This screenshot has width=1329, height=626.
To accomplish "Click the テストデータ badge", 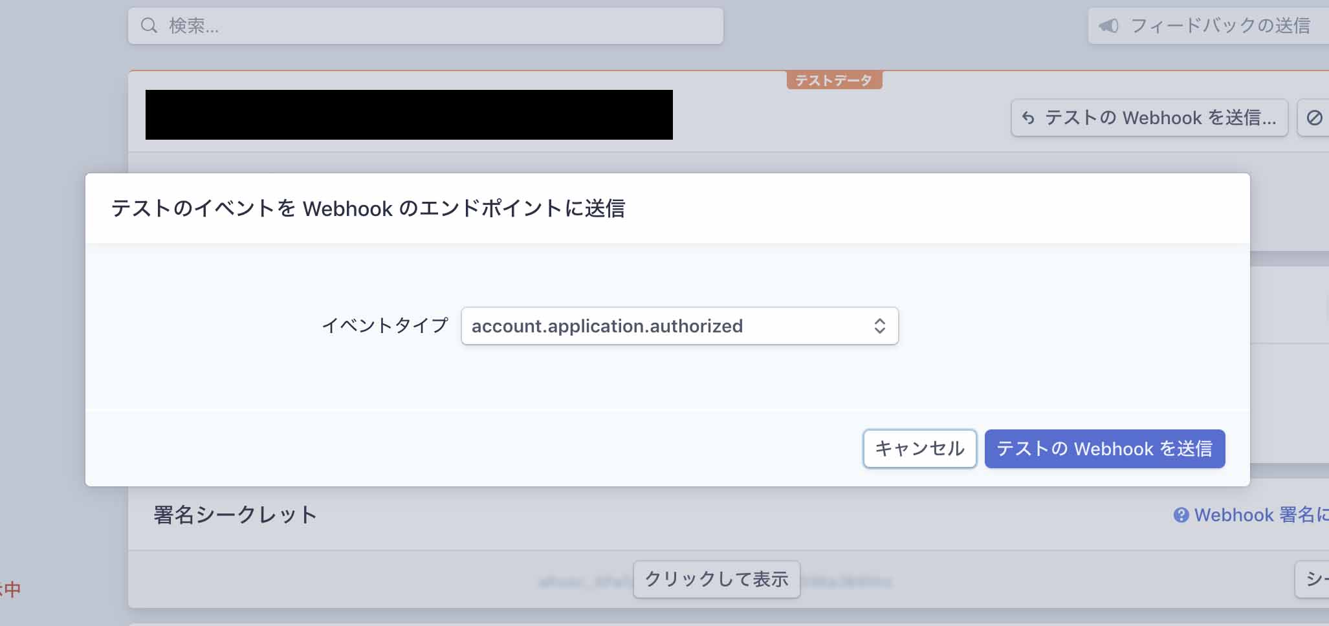I will pos(834,80).
